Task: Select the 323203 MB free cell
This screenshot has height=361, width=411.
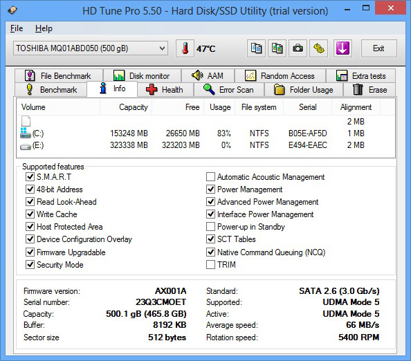Action: [181, 145]
